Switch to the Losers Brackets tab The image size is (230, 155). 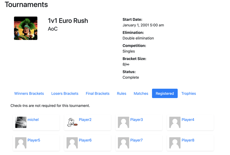click(x=65, y=93)
